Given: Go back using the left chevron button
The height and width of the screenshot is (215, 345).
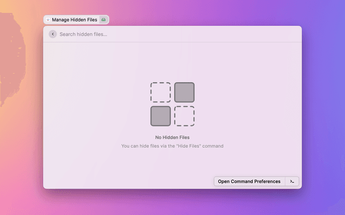Looking at the screenshot, I should tap(52, 34).
